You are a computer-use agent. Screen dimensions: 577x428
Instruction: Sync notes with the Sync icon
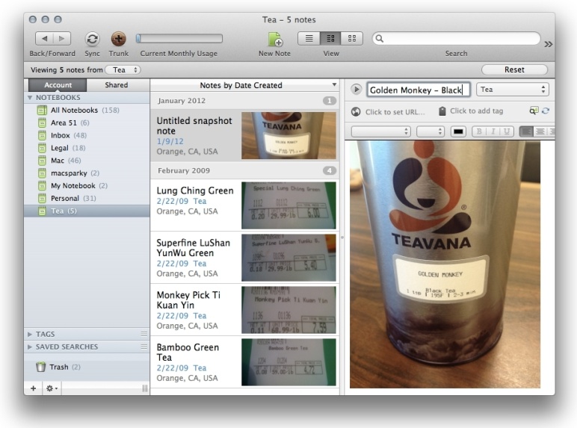point(92,39)
